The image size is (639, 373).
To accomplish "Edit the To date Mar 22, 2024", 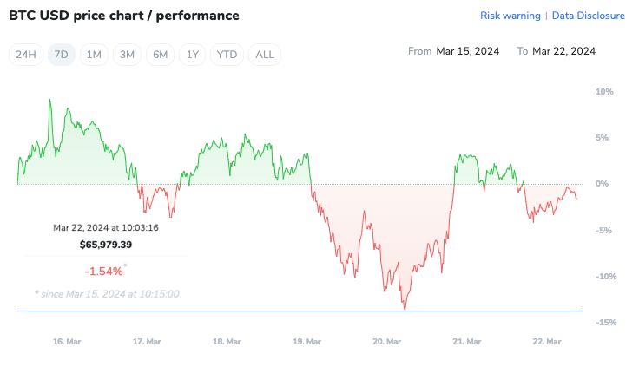I will pyautogui.click(x=563, y=51).
